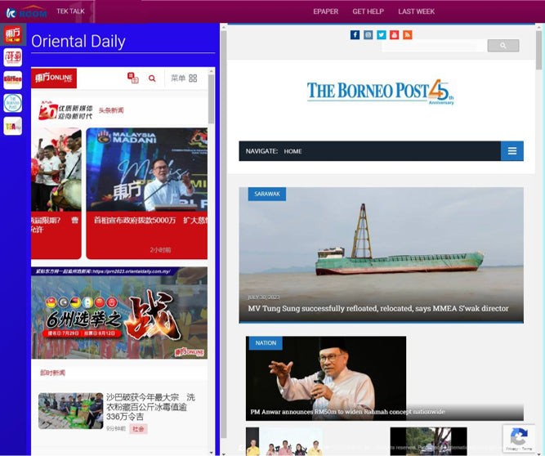Expand the Borneo Post hamburger navigation menu
The image size is (545, 456).
pos(511,151)
